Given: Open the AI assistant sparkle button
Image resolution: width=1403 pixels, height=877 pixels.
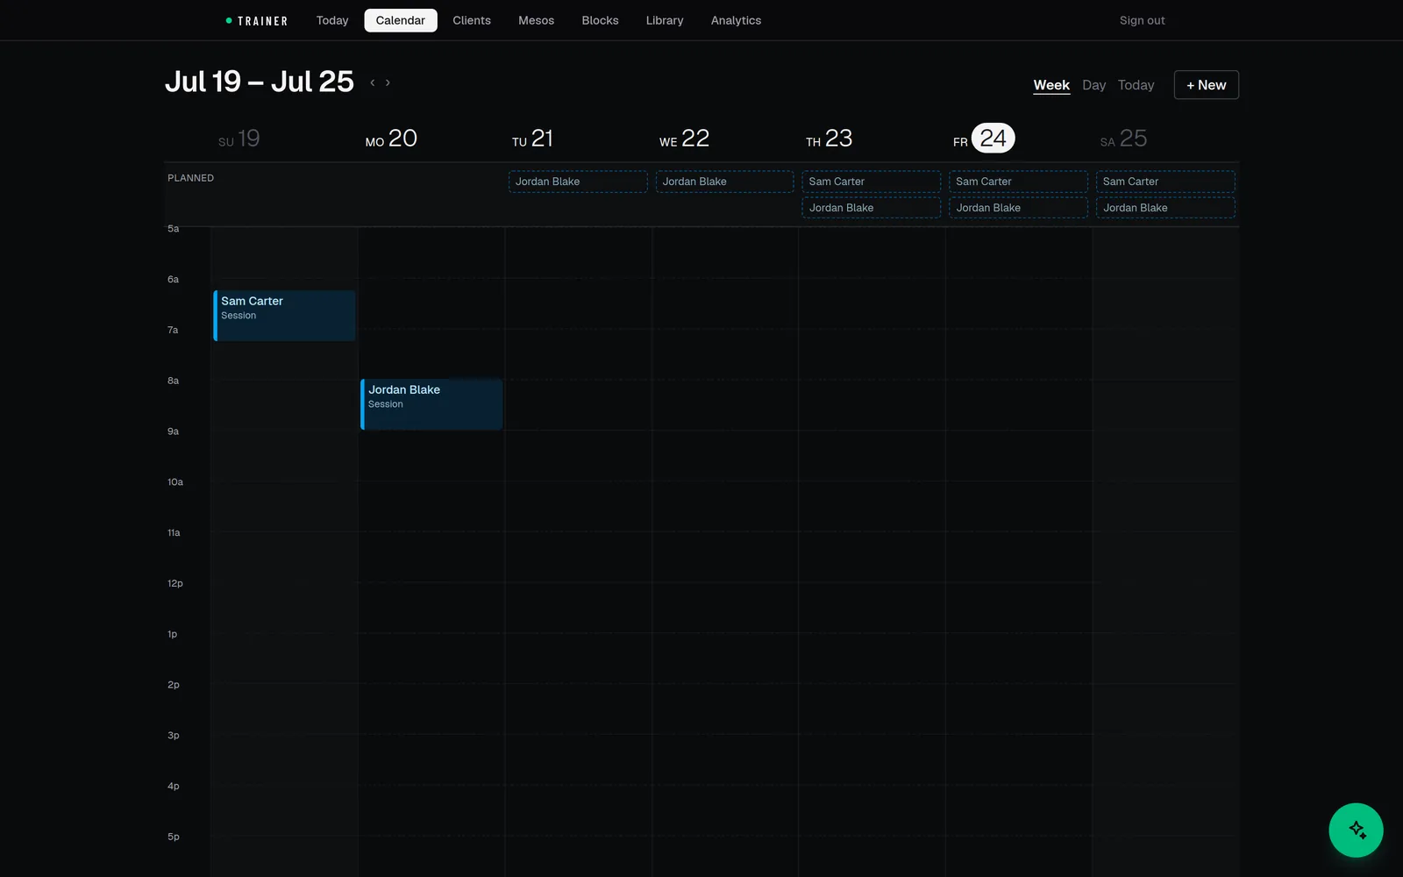Looking at the screenshot, I should 1356,830.
